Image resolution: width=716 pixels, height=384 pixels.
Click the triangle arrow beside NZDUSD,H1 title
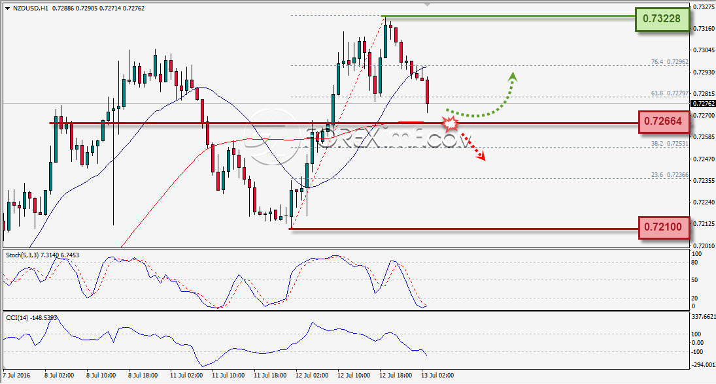pos(8,8)
